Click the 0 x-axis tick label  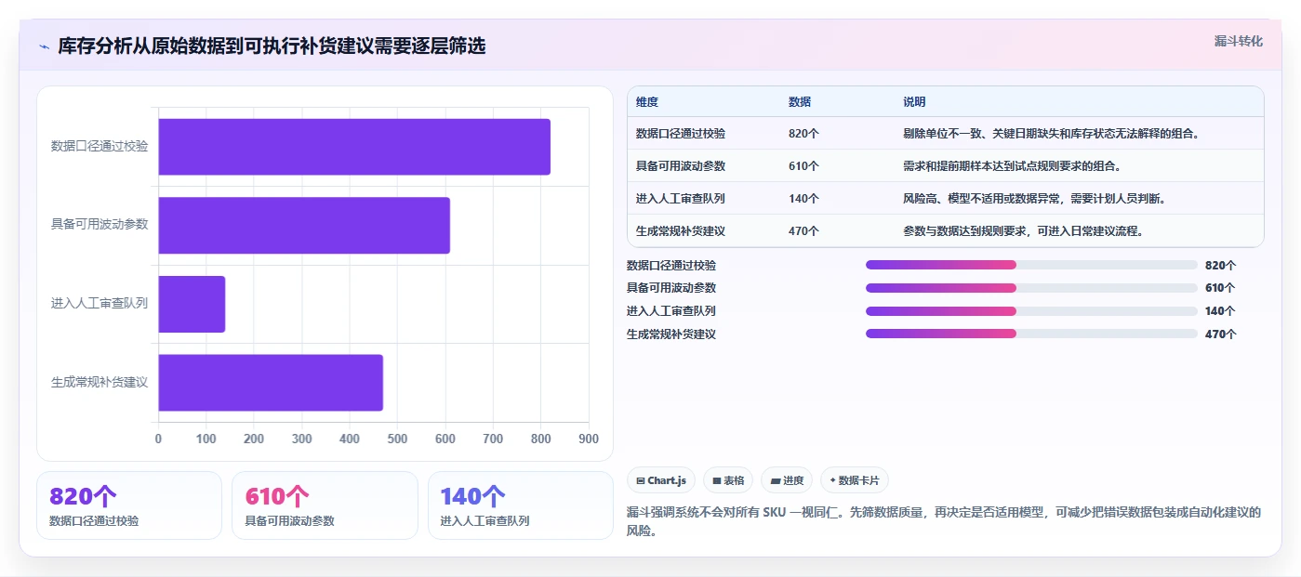(158, 439)
